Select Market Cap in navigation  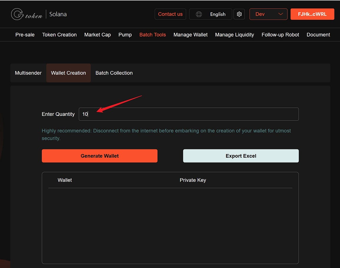click(x=97, y=35)
